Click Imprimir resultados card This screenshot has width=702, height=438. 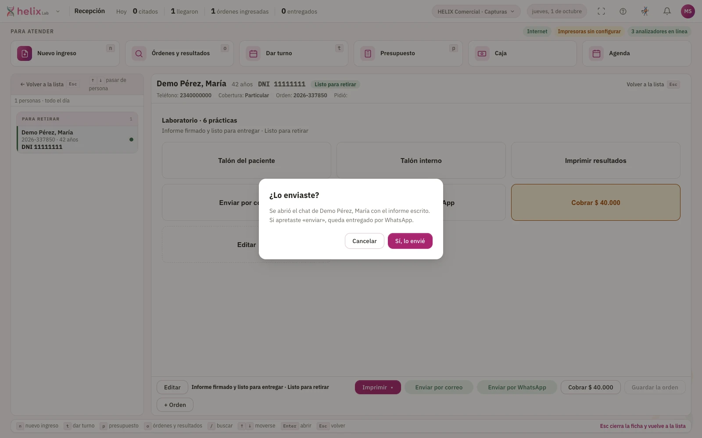coord(595,160)
